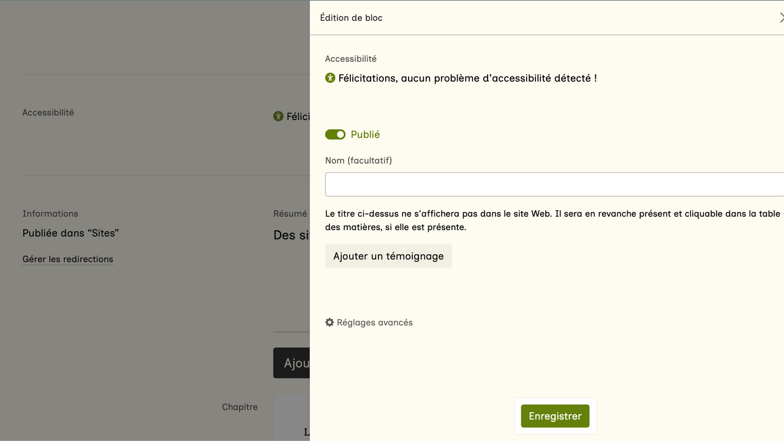
Task: Expand the Réglages avancés section
Action: (x=374, y=322)
